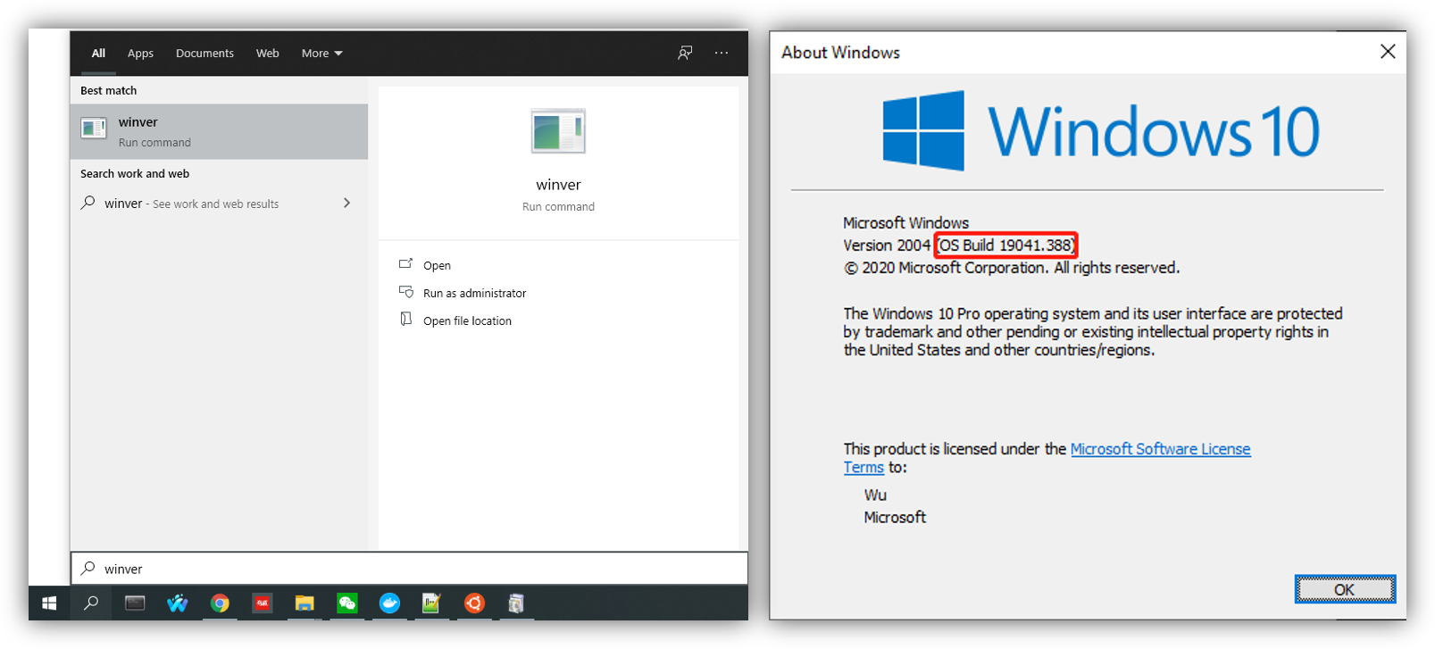Choose Open in winver action list
The width and height of the screenshot is (1435, 649).
coord(437,265)
